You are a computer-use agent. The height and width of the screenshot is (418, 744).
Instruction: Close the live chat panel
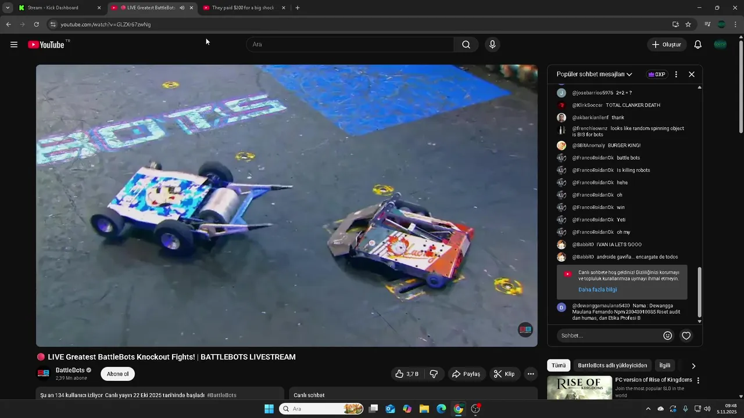(692, 74)
